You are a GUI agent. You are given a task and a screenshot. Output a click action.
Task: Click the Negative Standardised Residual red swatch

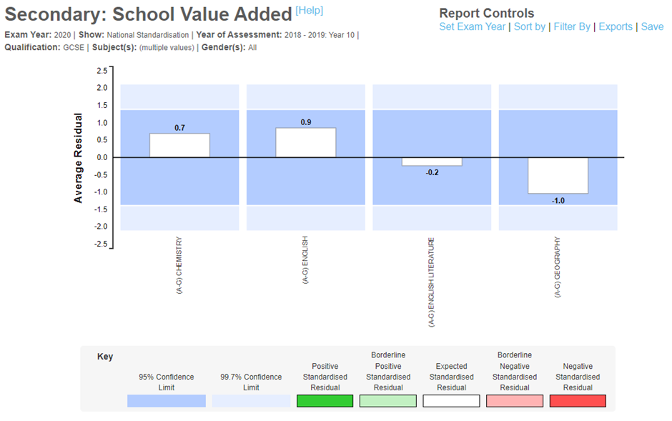pos(578,400)
